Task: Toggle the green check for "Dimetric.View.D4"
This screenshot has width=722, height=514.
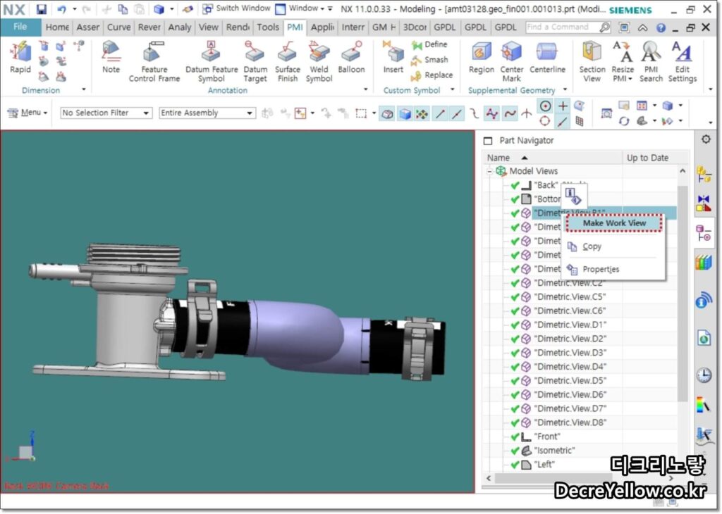Action: (515, 366)
